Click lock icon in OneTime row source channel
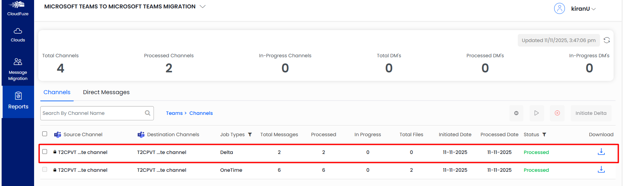 click(x=55, y=170)
